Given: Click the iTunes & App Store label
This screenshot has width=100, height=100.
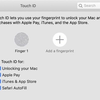Looking at the screenshot, I should [19, 81].
